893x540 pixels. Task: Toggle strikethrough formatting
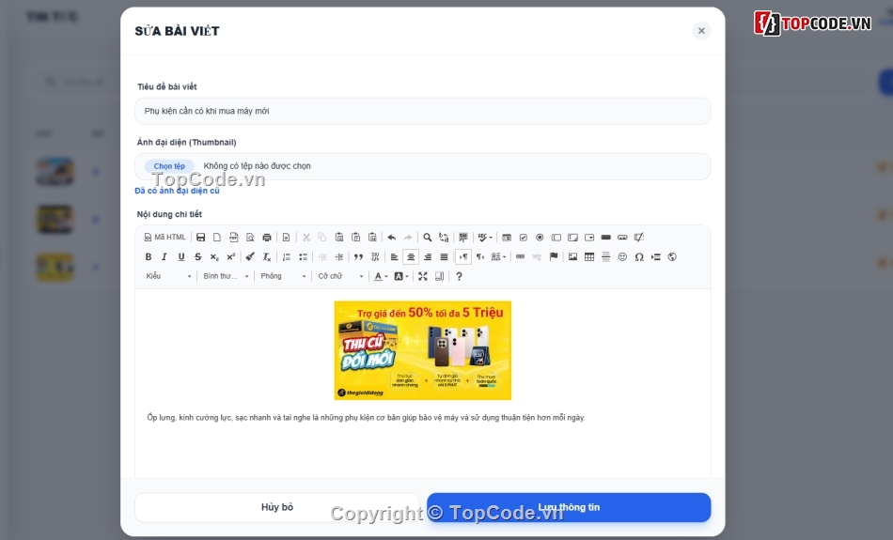click(x=197, y=256)
